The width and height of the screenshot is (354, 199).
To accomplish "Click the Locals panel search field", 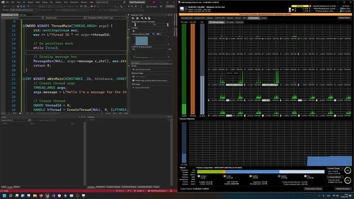I will point(15,121).
